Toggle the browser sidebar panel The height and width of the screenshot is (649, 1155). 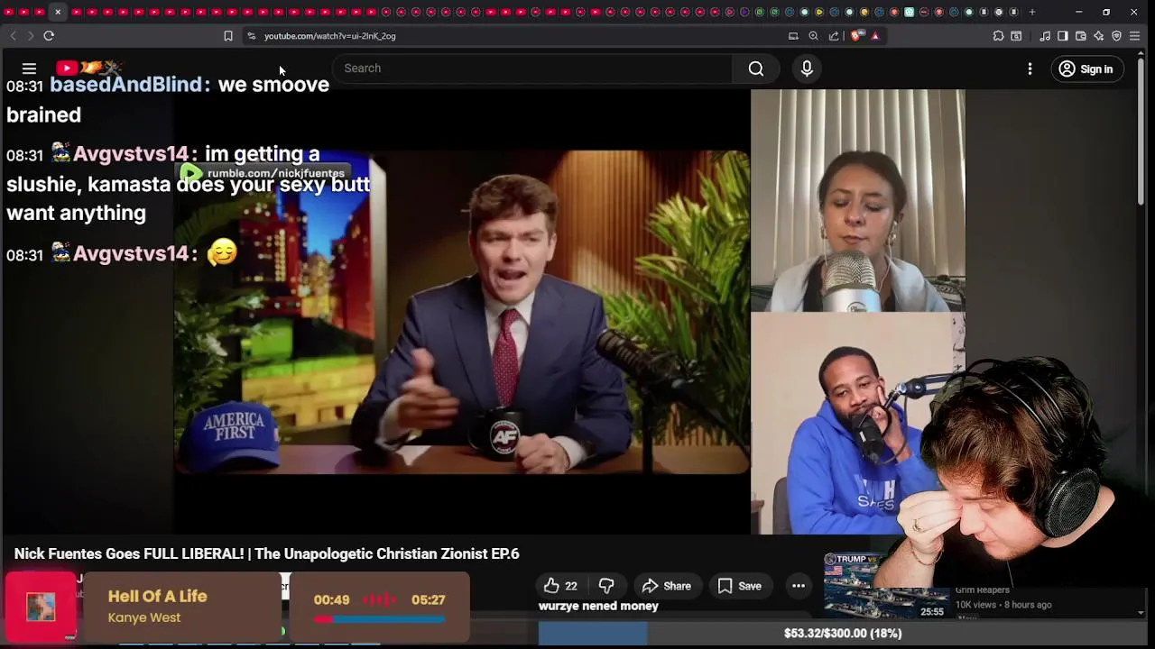coord(1063,36)
